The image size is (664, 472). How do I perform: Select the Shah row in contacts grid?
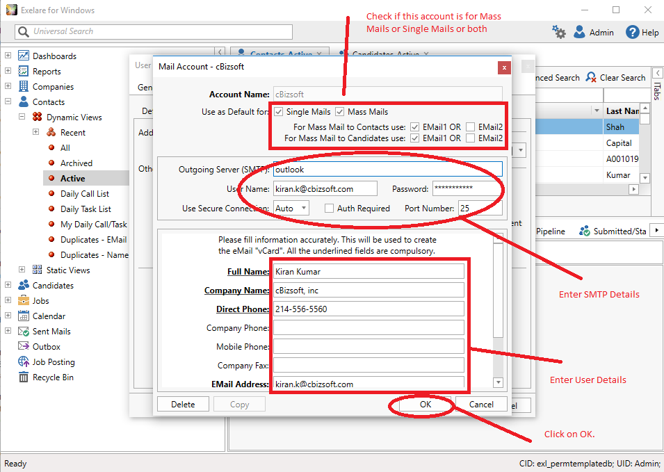click(587, 127)
